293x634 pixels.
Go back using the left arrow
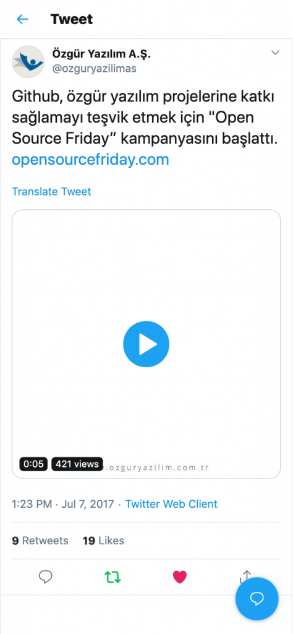point(23,19)
